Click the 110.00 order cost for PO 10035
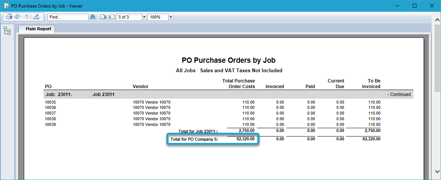 (248, 102)
